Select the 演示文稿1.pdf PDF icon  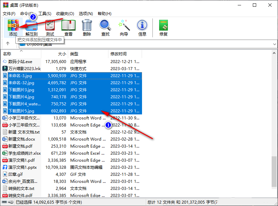(5, 160)
